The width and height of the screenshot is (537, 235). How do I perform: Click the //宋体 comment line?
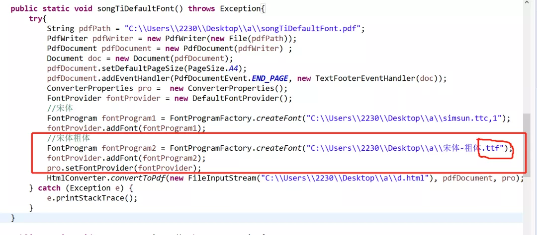pos(60,109)
